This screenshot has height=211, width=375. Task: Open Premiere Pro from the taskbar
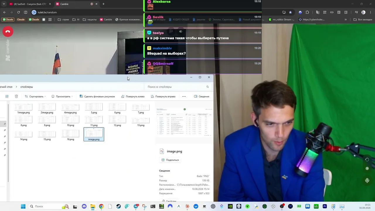tap(325, 206)
